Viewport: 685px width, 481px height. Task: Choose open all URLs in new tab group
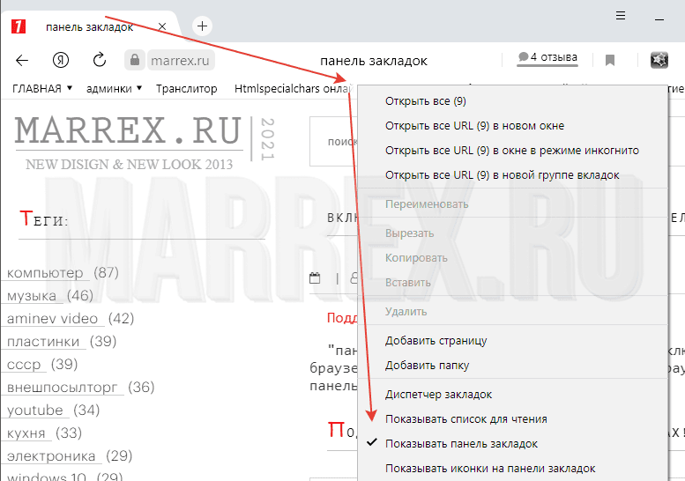tap(513, 175)
